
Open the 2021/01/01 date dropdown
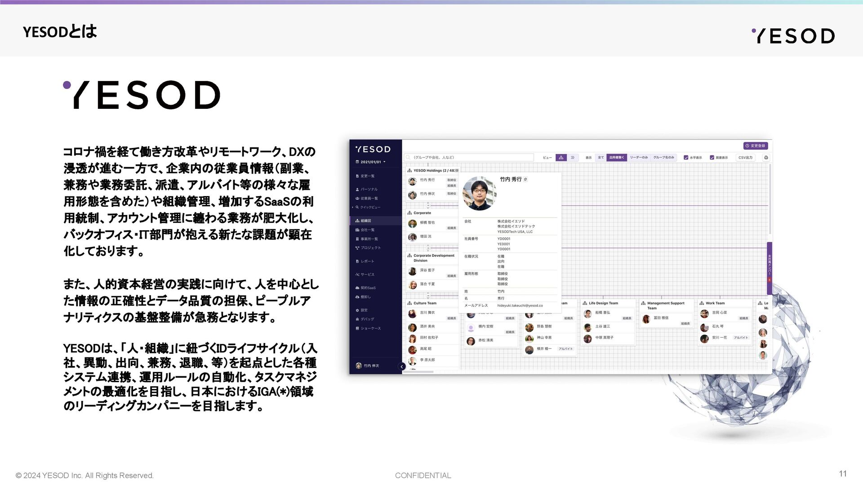coord(371,162)
